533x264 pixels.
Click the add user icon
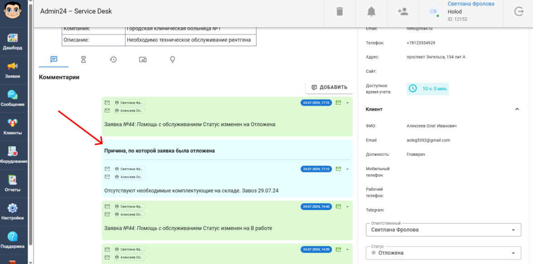click(402, 12)
